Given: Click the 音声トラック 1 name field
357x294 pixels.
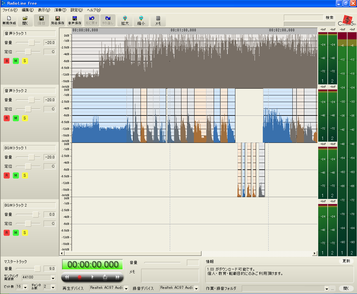Looking at the screenshot, I should [30, 34].
